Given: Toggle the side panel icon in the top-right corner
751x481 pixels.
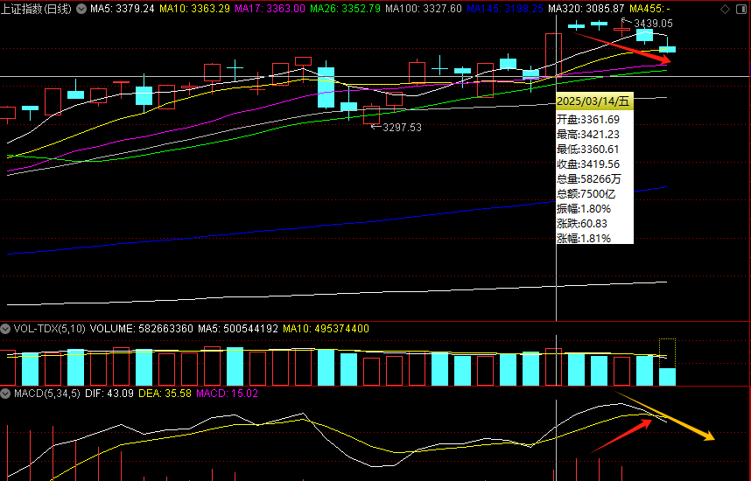Looking at the screenshot, I should 741,9.
